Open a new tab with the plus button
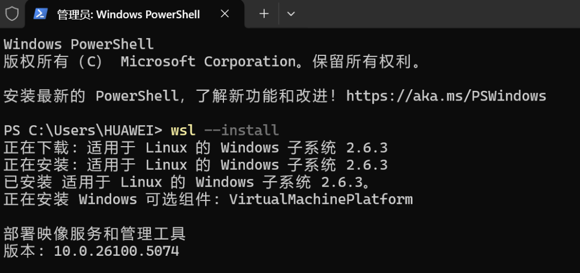580x273 pixels. pyautogui.click(x=264, y=14)
